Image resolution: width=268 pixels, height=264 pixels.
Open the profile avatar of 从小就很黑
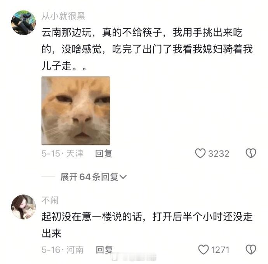coord(23,23)
